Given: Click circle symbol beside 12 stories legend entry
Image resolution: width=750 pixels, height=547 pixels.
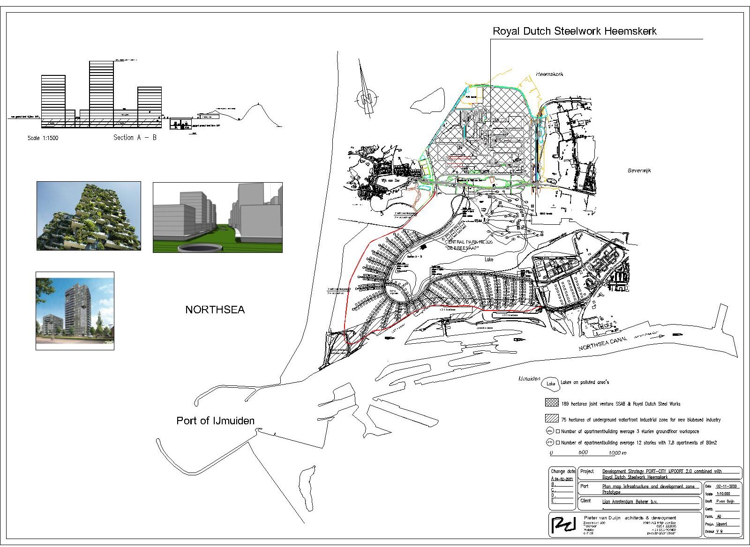Looking at the screenshot, I should click(550, 443).
